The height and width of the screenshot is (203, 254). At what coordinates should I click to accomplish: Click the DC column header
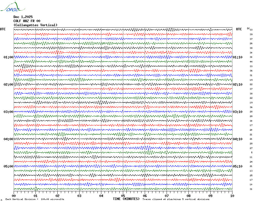[x=248, y=28]
